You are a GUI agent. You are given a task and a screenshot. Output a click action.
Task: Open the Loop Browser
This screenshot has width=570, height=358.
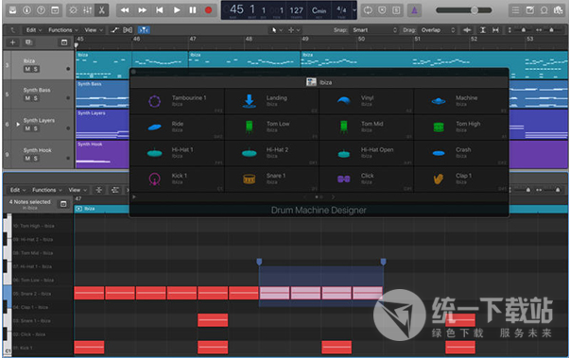click(x=544, y=10)
